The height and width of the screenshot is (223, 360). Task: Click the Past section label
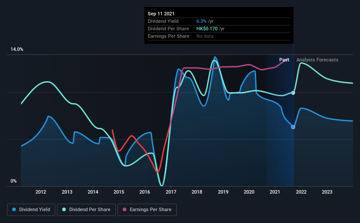[284, 60]
